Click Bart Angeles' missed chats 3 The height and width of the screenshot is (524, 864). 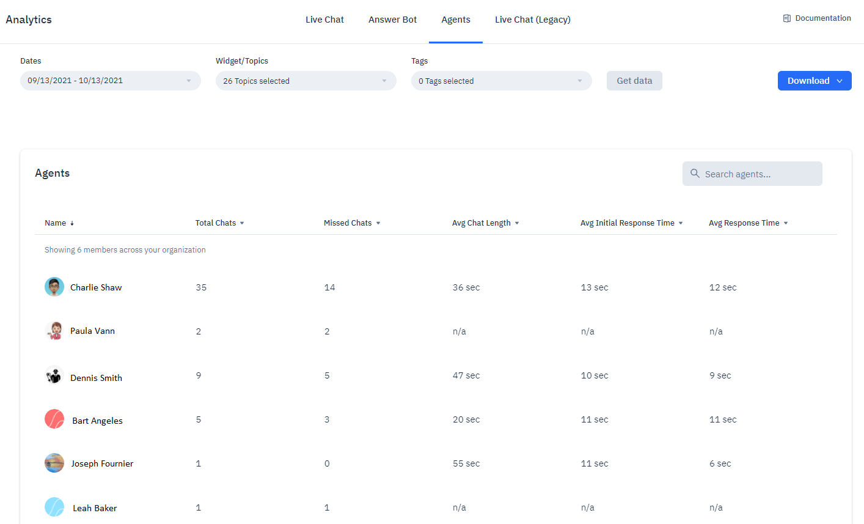(327, 419)
